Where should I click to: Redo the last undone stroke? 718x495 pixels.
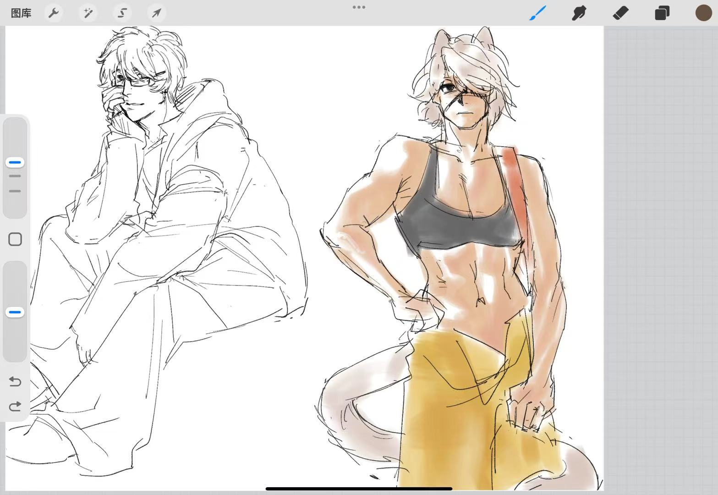point(15,407)
